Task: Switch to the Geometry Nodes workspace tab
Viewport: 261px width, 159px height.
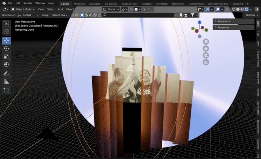Action: (218, 4)
